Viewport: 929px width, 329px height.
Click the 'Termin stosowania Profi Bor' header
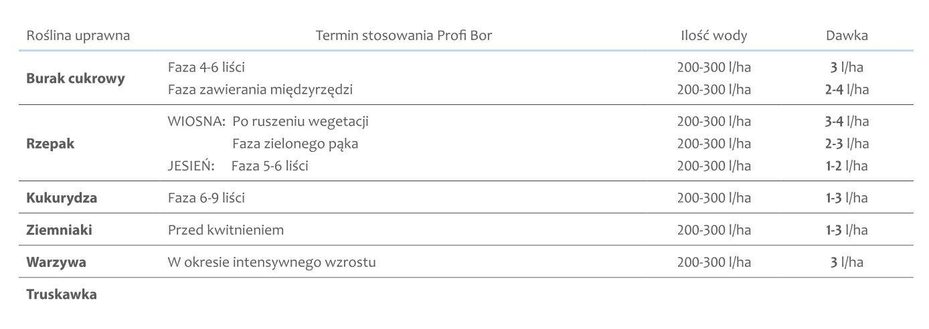point(404,36)
